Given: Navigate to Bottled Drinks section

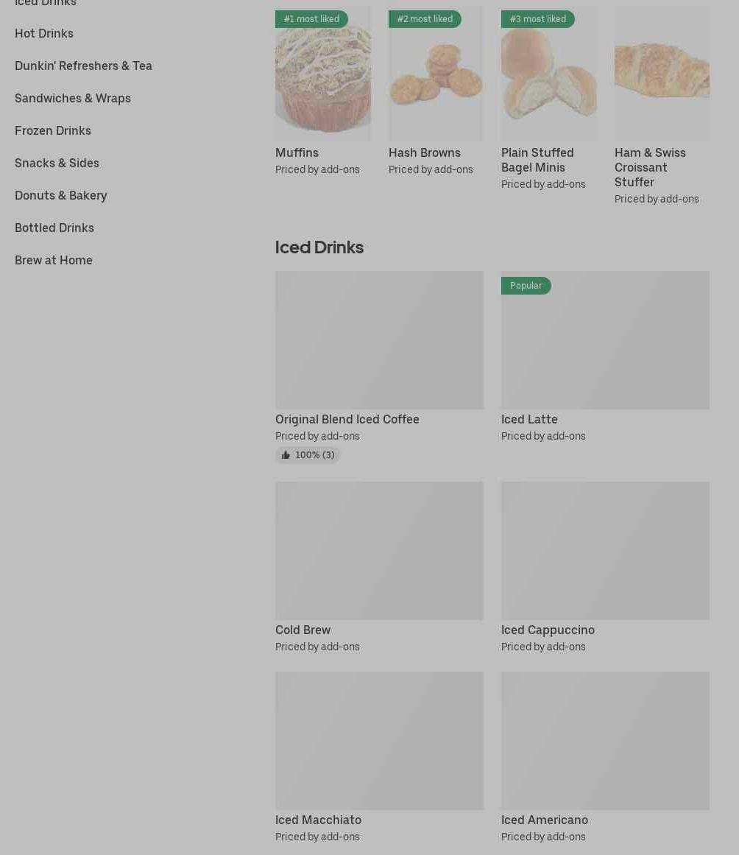Looking at the screenshot, I should [54, 228].
